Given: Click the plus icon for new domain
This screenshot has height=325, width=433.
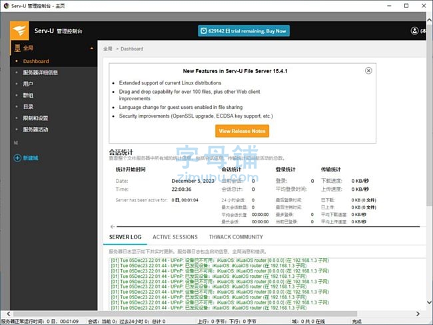Looking at the screenshot, I should [17, 158].
